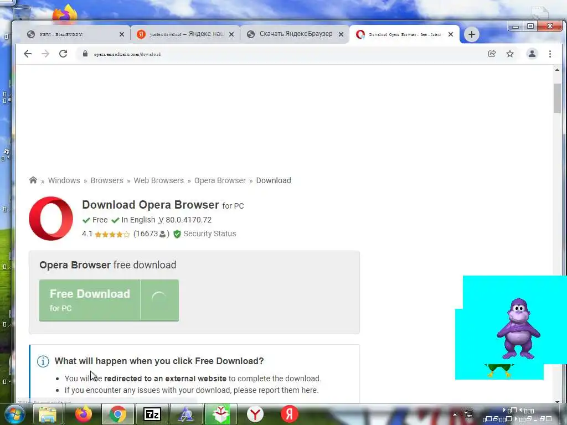567x425 pixels.
Task: Open a new tab with plus button
Action: tap(472, 34)
